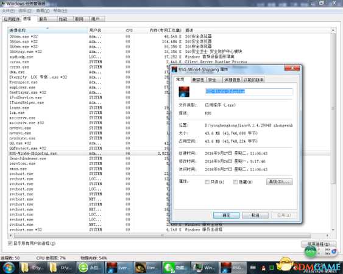Toggle the read-only attribute checkbox

point(207,182)
